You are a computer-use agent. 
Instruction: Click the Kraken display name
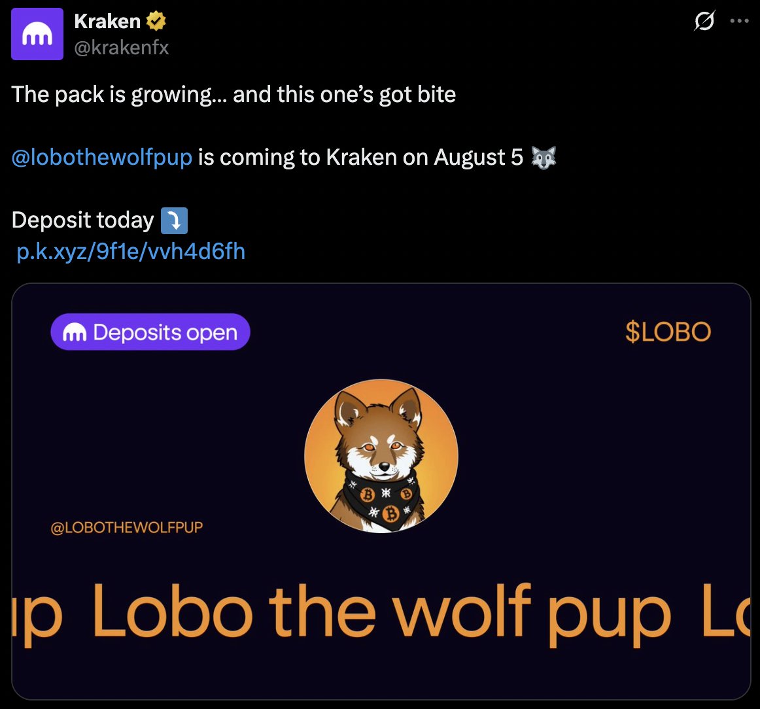107,22
